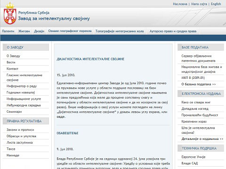Open Контакт in left sidebar
The width and height of the screenshot is (226, 169).
(12, 69)
